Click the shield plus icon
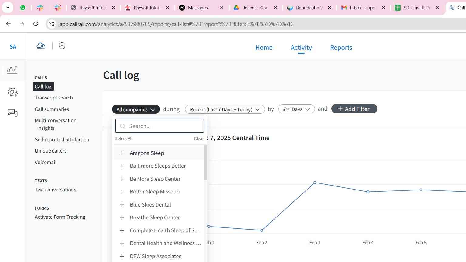This screenshot has height=262, width=466. (x=62, y=46)
